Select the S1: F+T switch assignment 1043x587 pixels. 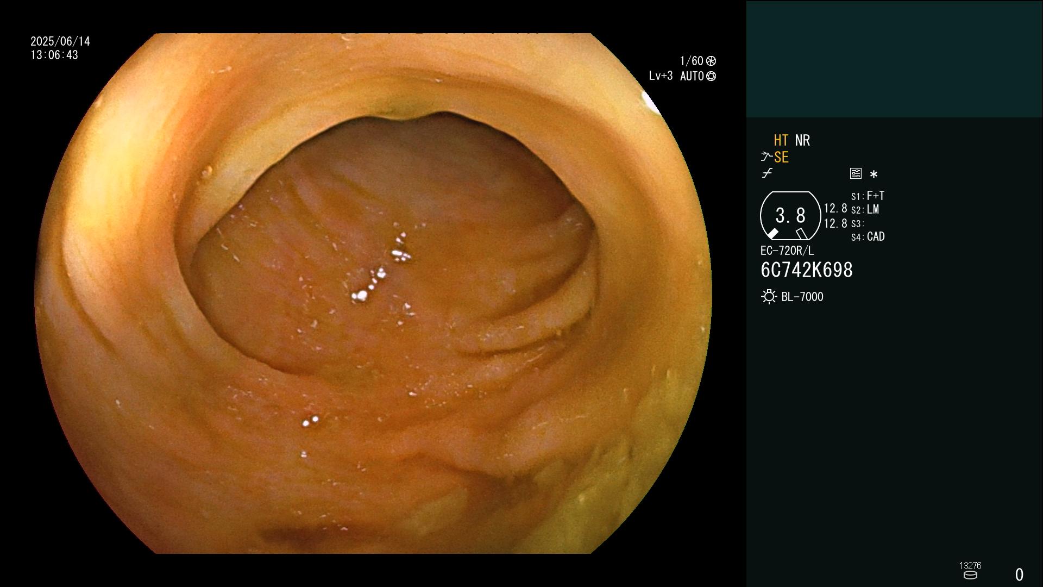(x=868, y=196)
